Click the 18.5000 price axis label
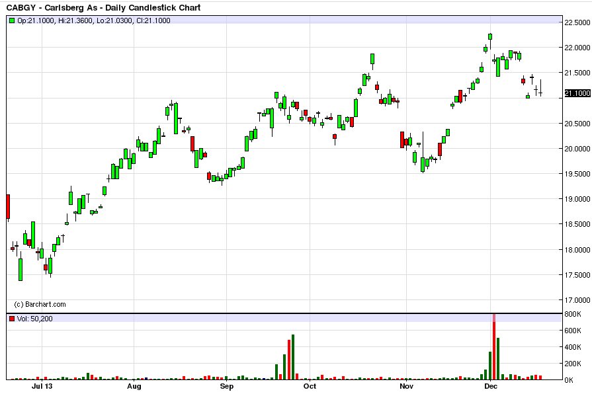592x394 pixels. pos(577,224)
